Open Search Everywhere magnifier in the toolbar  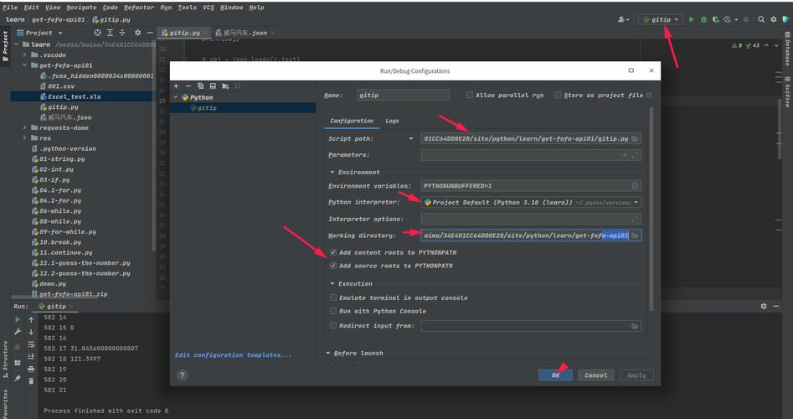(x=761, y=19)
